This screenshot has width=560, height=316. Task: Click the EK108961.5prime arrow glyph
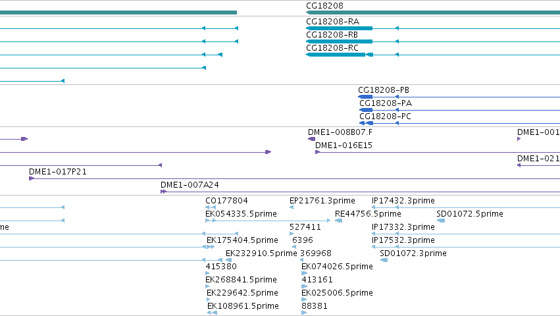212,313
